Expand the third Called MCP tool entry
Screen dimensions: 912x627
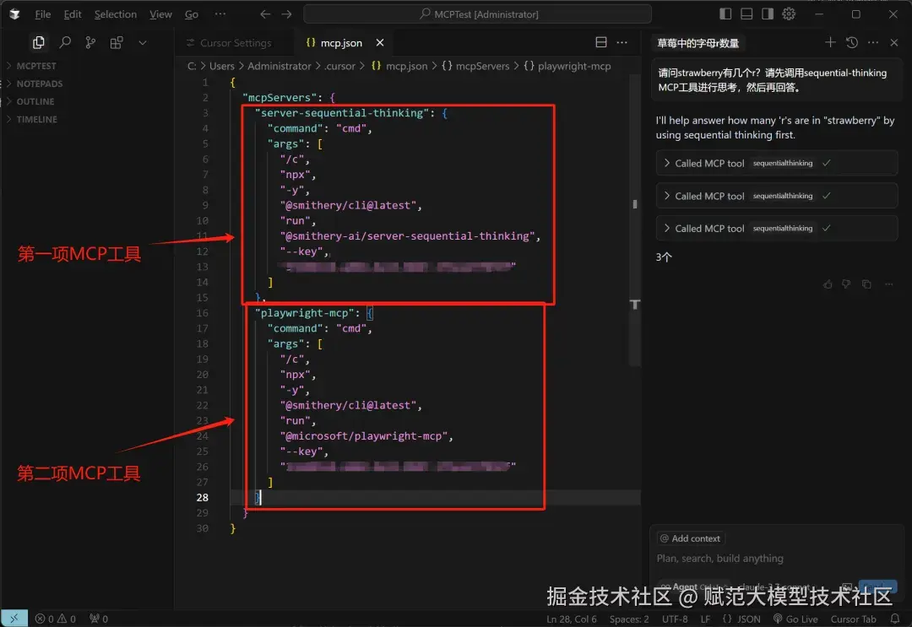click(777, 229)
